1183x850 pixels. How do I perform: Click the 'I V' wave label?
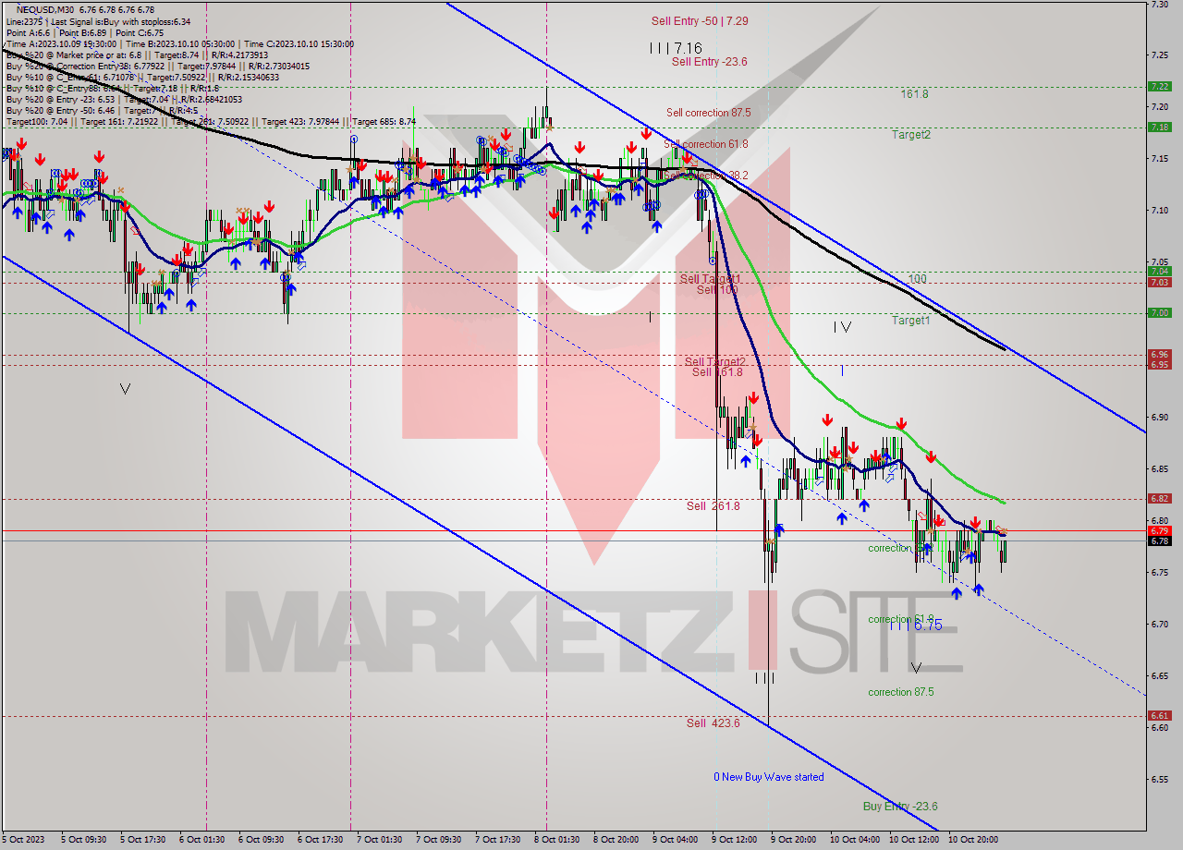tap(842, 326)
